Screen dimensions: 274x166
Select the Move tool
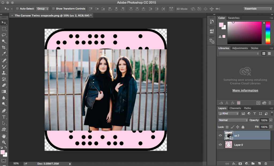point(4,22)
